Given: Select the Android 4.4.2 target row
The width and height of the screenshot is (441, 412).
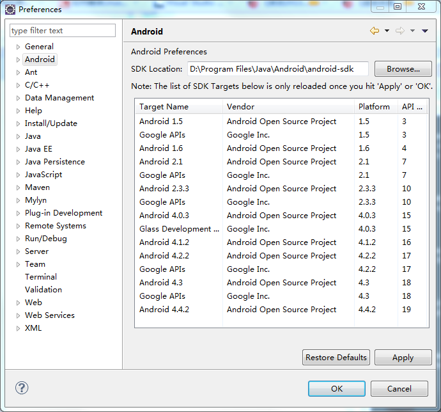Looking at the screenshot, I should click(x=282, y=310).
